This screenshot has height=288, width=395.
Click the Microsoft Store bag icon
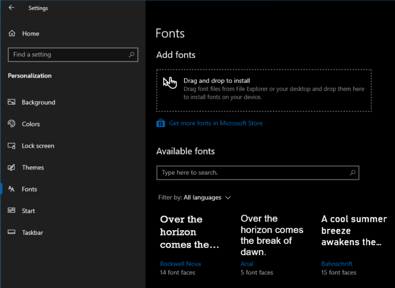[160, 123]
